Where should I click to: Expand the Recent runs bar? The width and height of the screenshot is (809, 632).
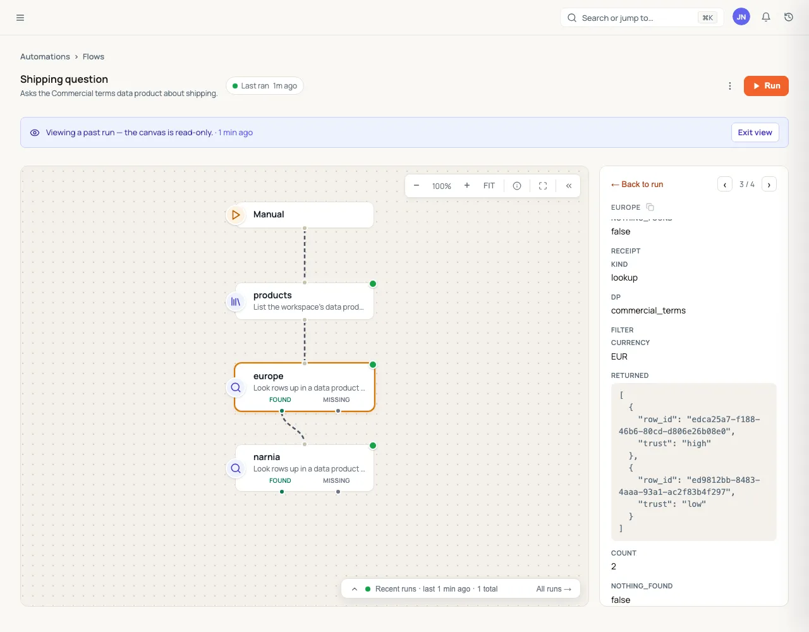[355, 589]
